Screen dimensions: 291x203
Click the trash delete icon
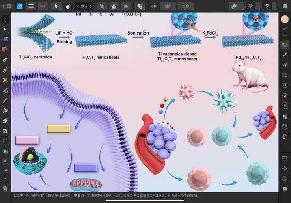(x=5, y=189)
